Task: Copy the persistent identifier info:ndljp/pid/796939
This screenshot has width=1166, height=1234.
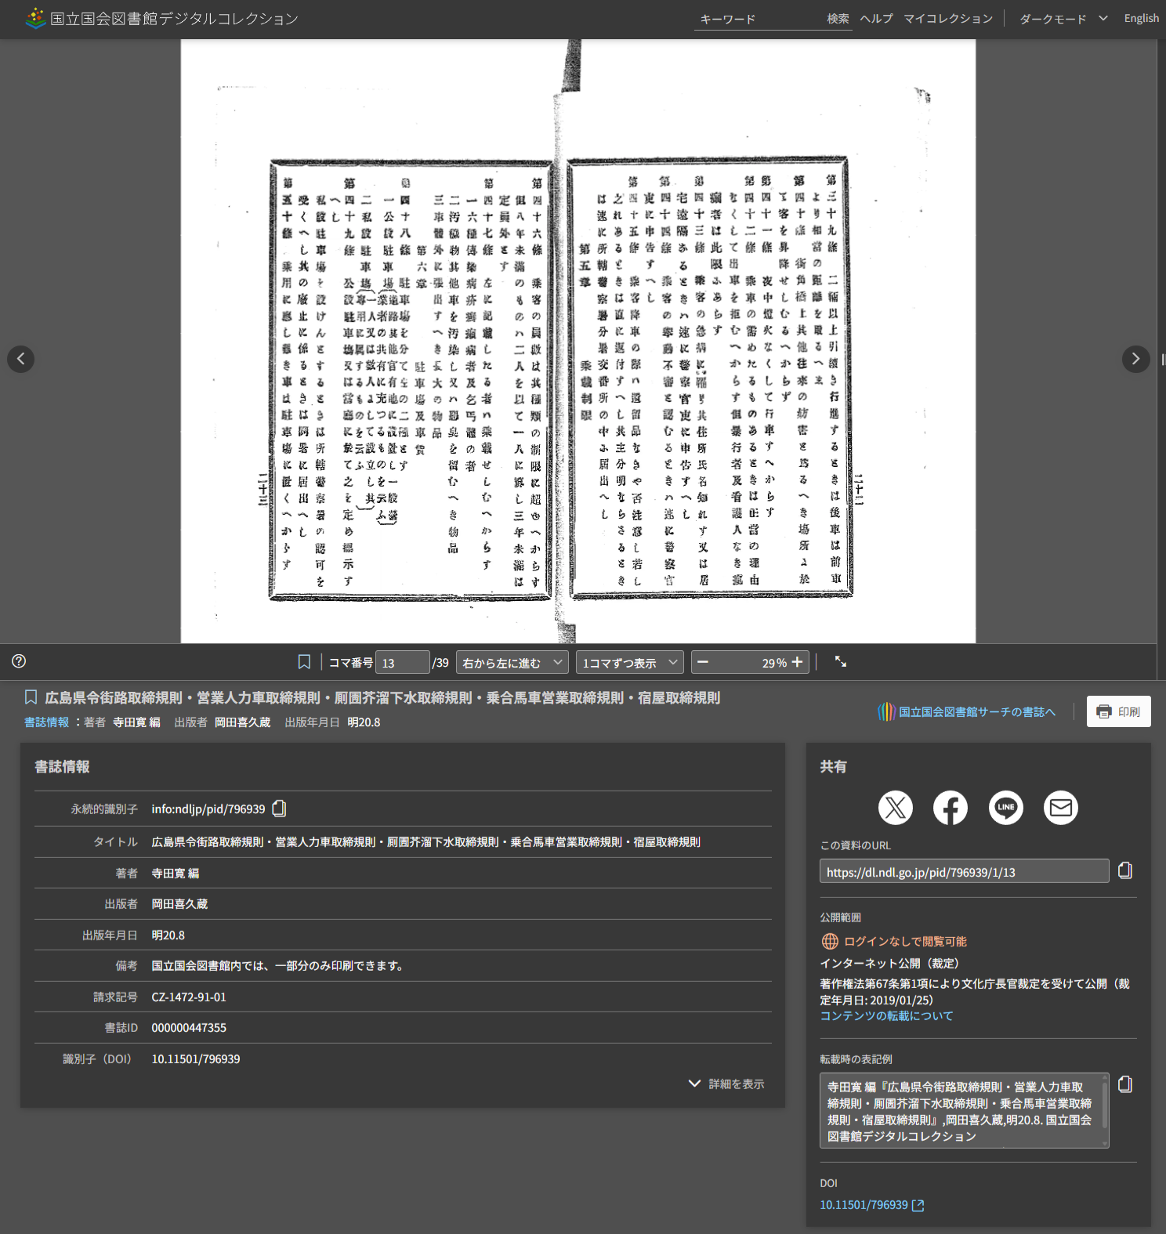Action: click(x=279, y=809)
